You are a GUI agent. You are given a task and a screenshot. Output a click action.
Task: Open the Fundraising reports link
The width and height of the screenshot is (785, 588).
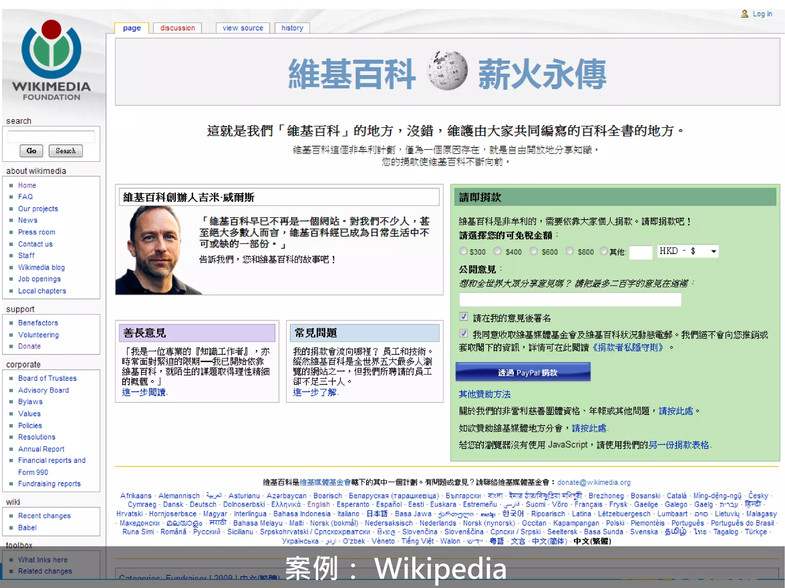(49, 484)
